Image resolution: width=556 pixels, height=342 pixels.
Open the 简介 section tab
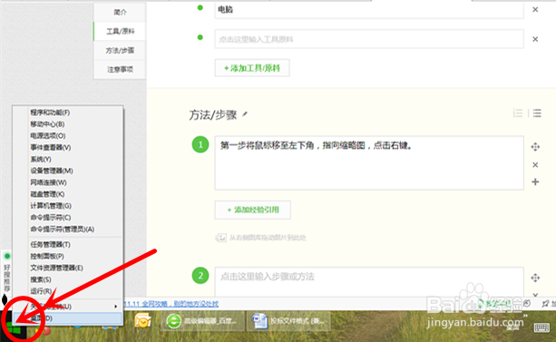click(x=120, y=12)
